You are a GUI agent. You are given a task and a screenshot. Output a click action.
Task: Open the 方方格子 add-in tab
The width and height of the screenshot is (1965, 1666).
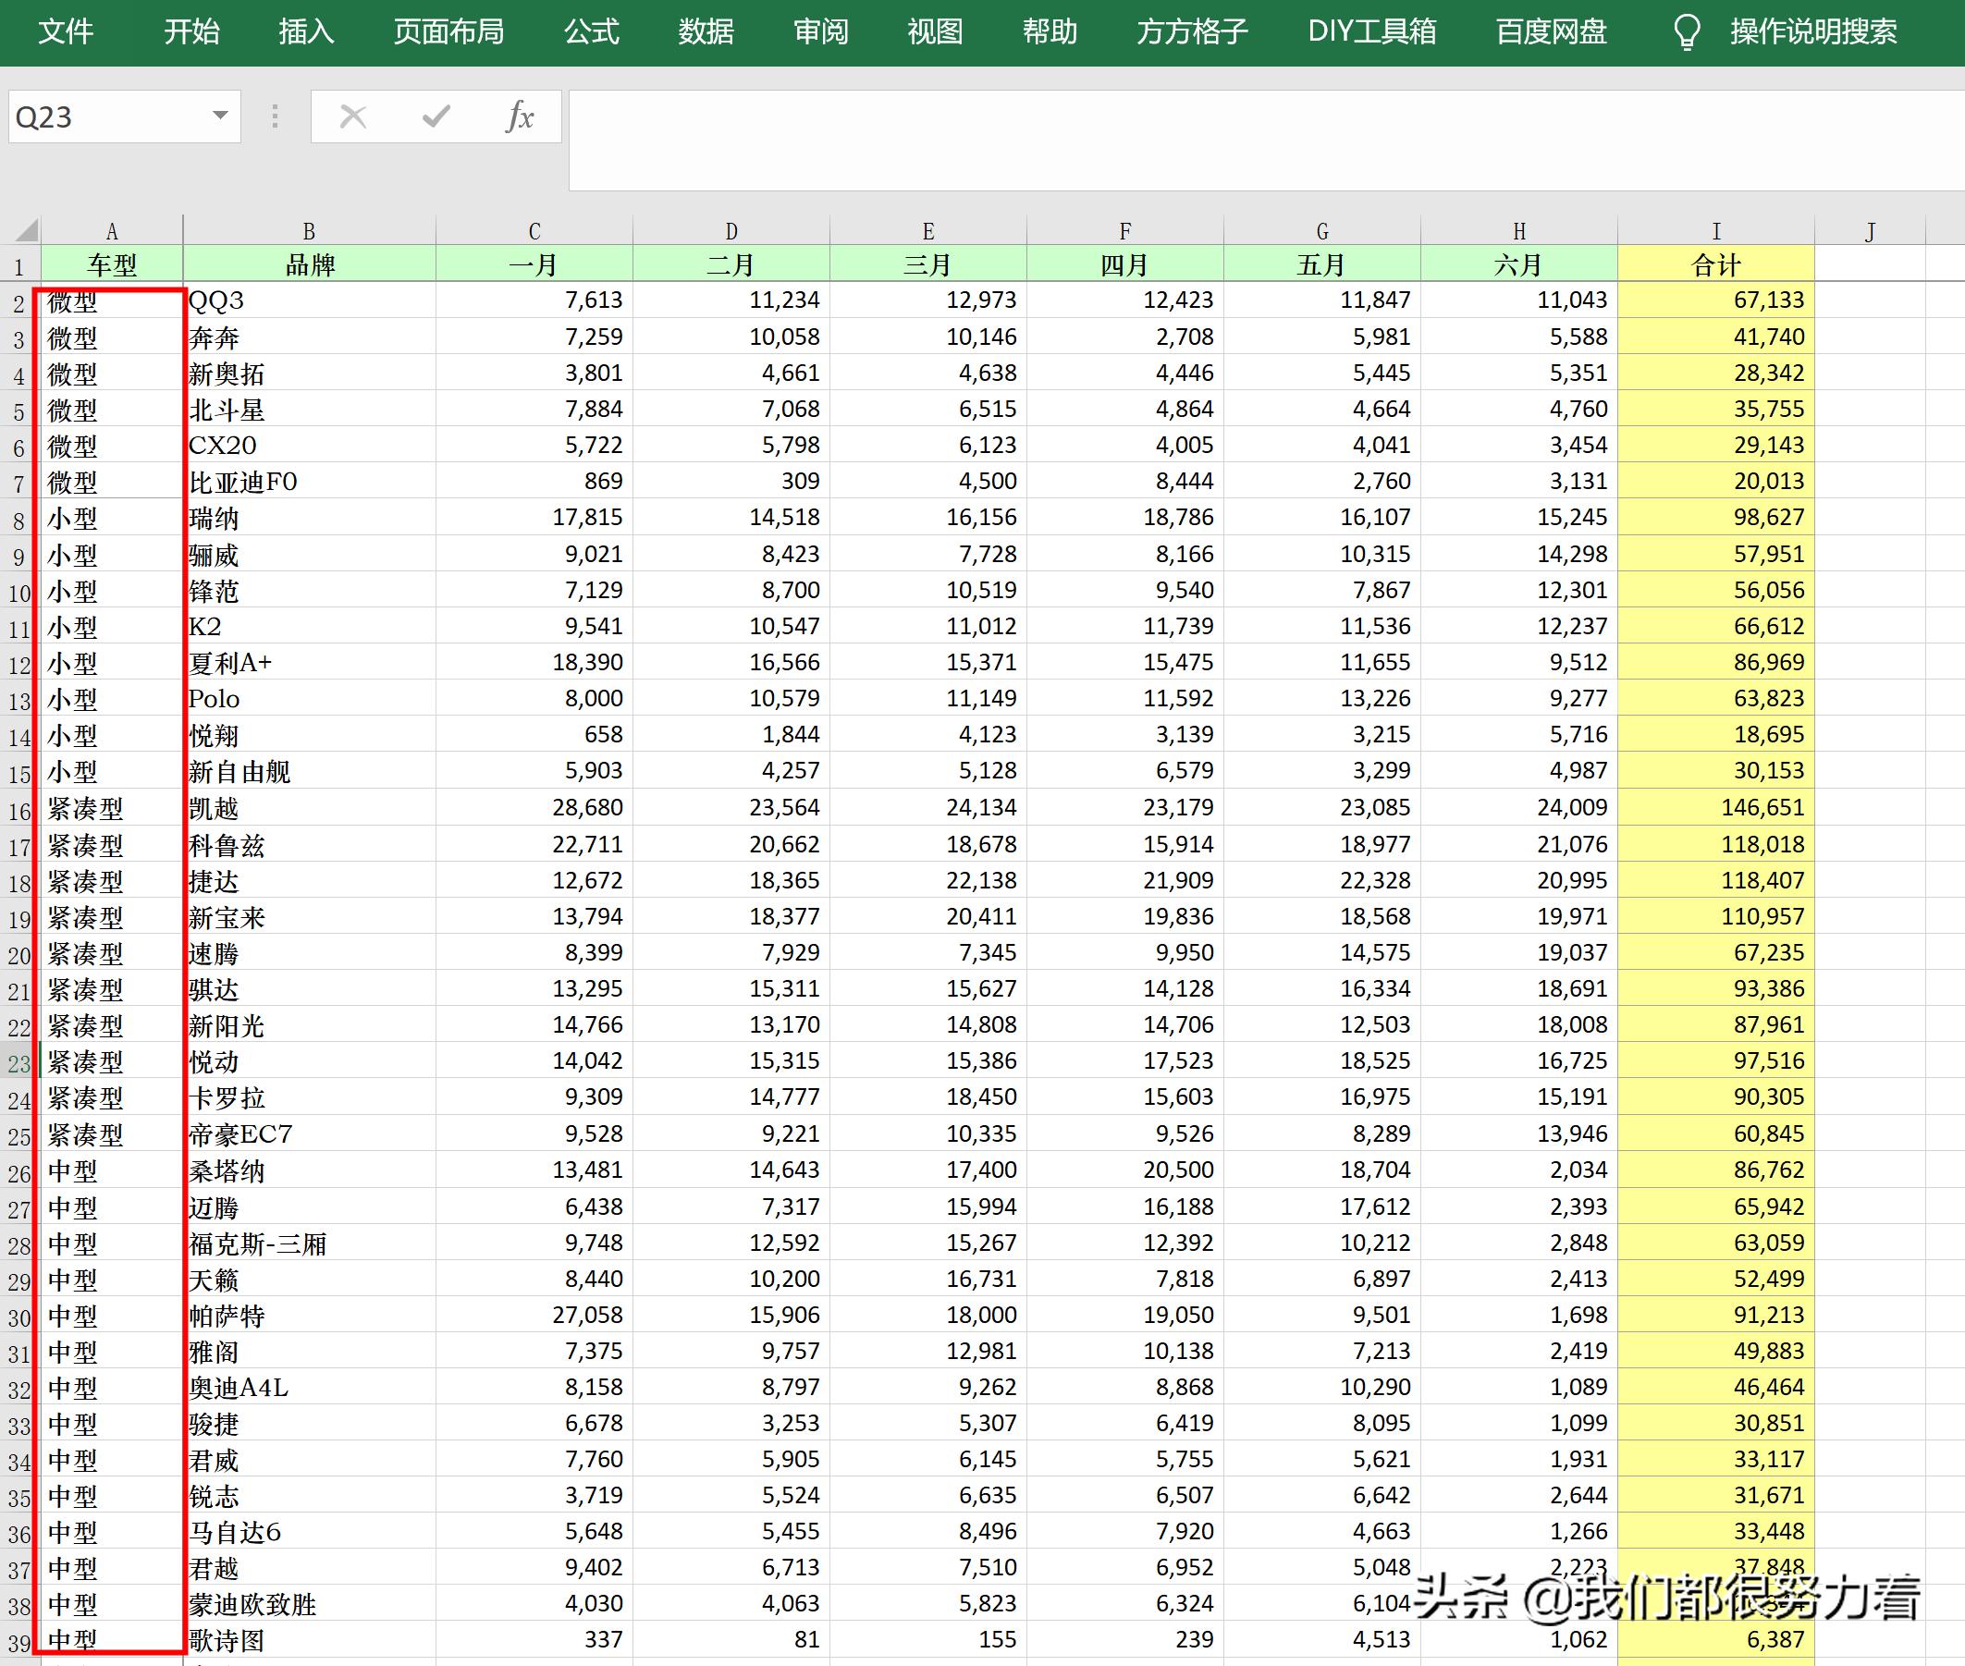click(1191, 32)
